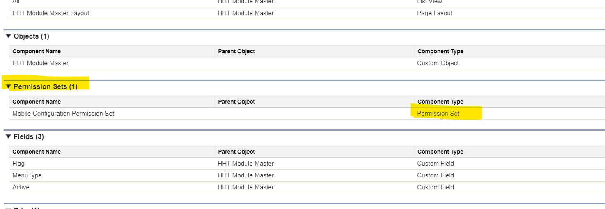Open Mobile Configuration Permission Set entry
605x209 pixels.
click(x=63, y=114)
